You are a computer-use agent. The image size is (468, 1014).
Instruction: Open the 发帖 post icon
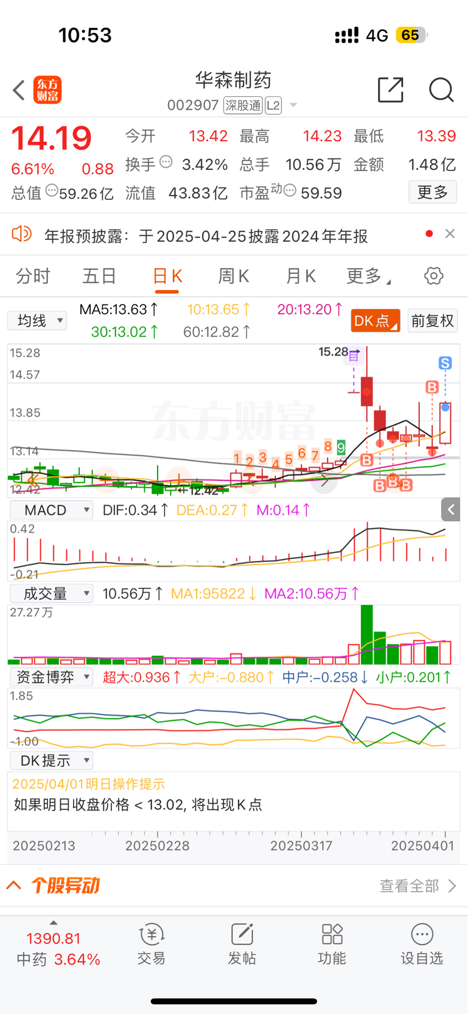coord(242,945)
